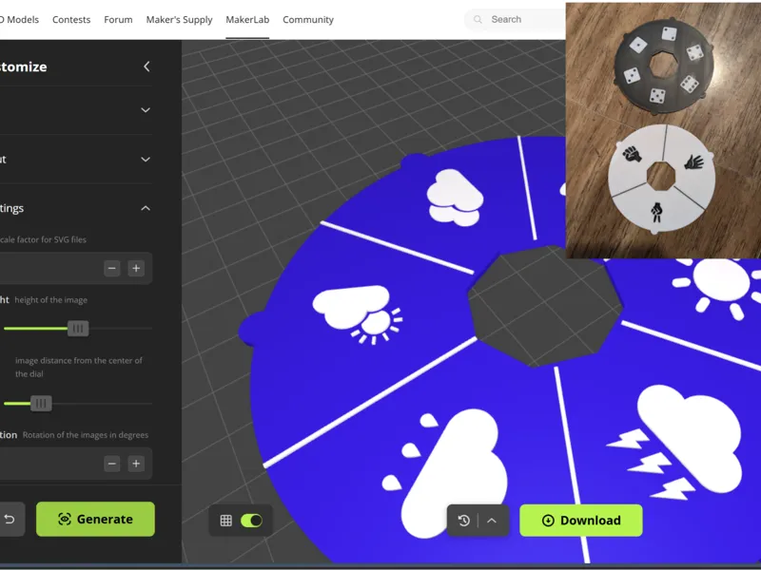Expand the first collapsed section chevron

pyautogui.click(x=146, y=110)
